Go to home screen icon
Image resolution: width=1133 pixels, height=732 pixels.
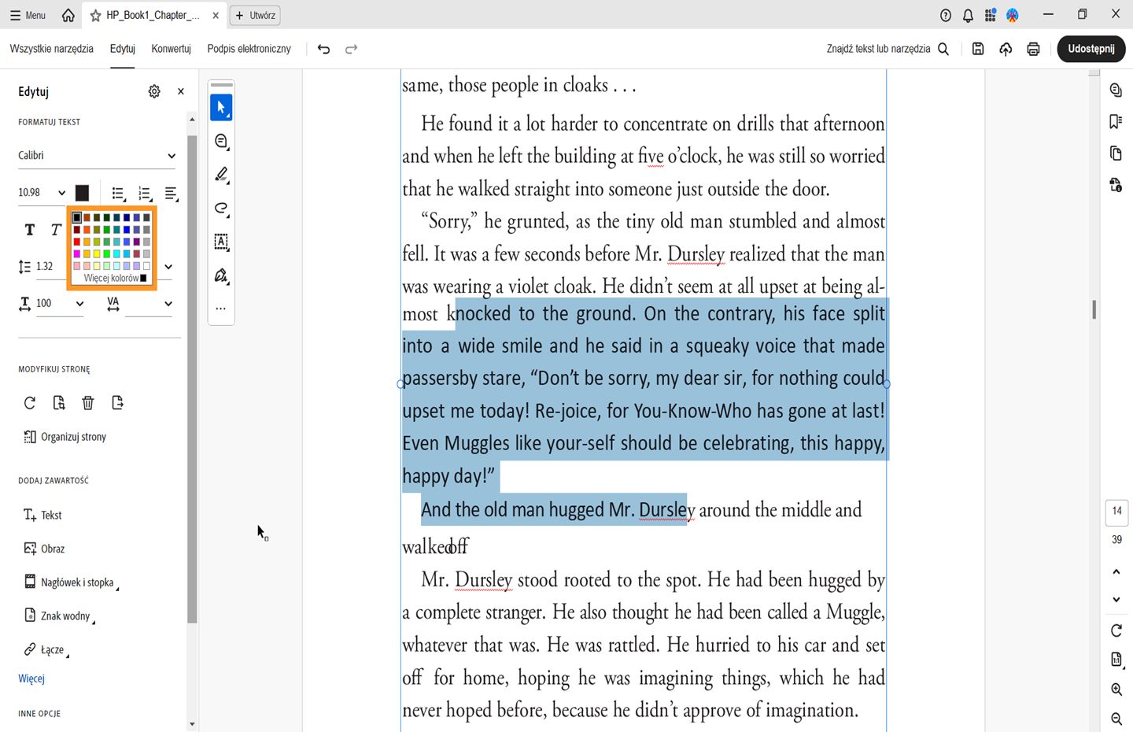[68, 15]
